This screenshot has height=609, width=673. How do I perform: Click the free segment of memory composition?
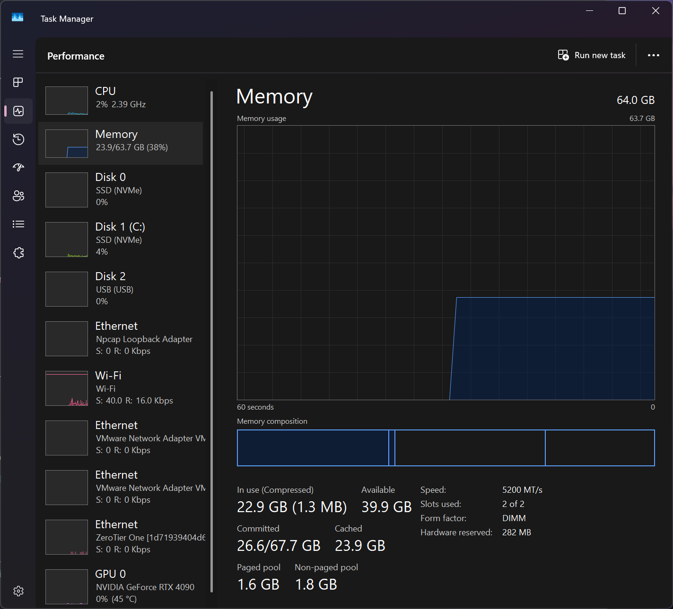click(x=600, y=448)
